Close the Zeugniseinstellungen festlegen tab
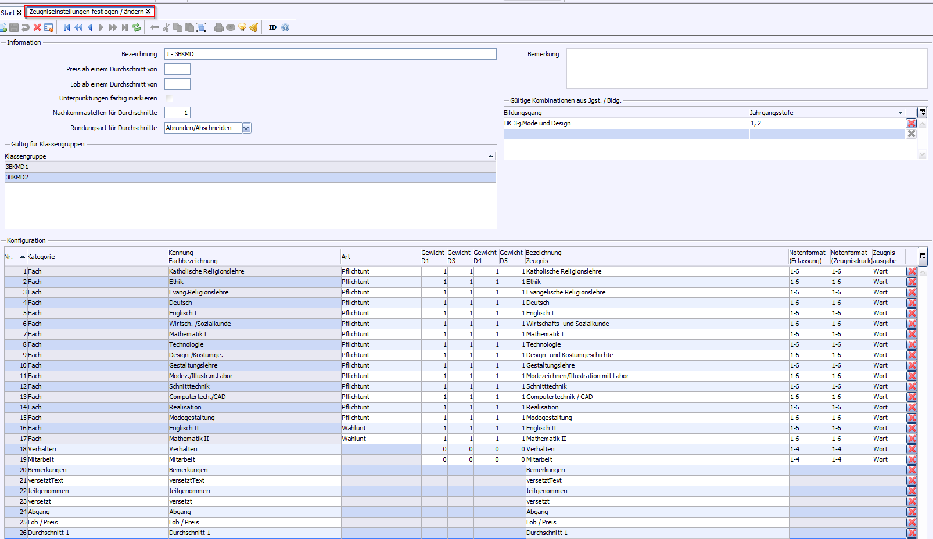933x539 pixels. pyautogui.click(x=148, y=12)
